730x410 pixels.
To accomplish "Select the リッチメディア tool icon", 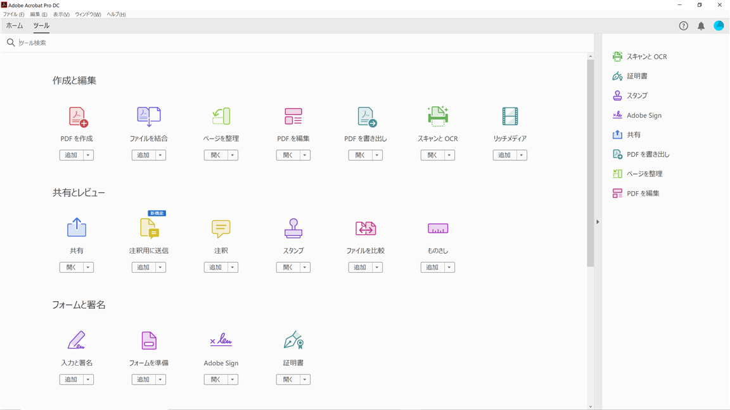I will pyautogui.click(x=509, y=116).
